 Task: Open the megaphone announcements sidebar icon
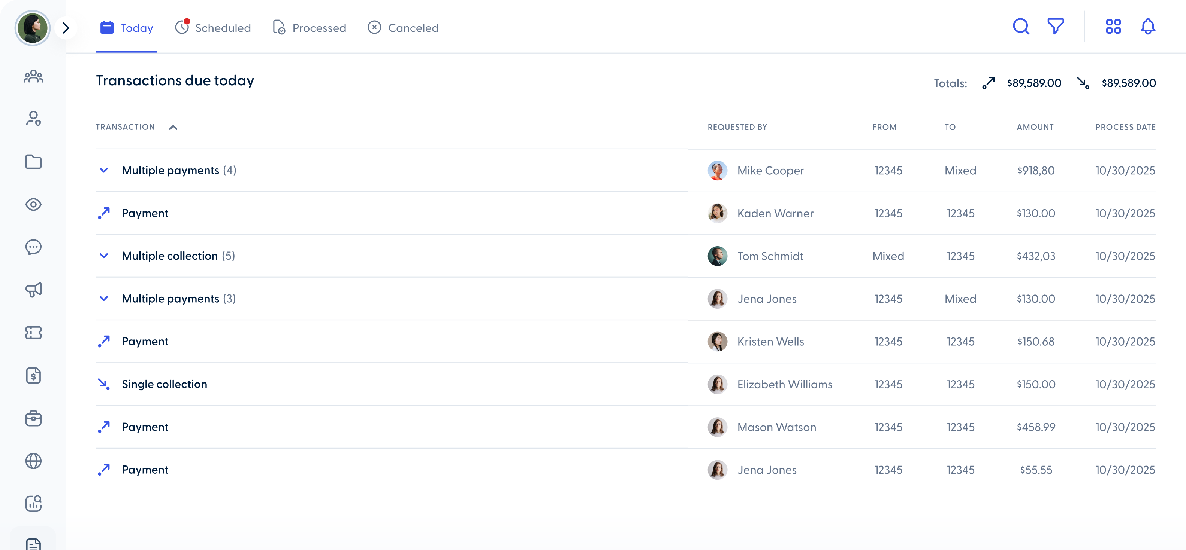[x=33, y=290]
